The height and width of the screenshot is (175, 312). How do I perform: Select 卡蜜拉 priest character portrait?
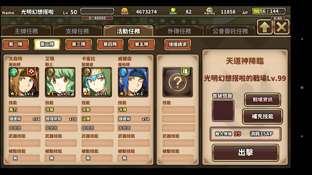[97, 82]
